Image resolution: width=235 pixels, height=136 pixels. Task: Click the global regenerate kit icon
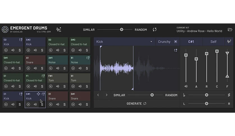155,30
